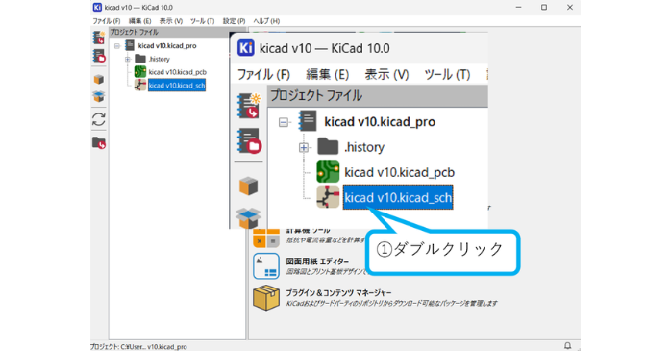Click the orange cube icon in enlarged inset
This screenshot has width=671, height=351.
249,187
